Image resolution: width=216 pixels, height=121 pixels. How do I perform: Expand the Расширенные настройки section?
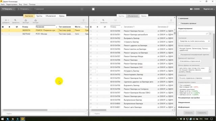click(x=189, y=98)
